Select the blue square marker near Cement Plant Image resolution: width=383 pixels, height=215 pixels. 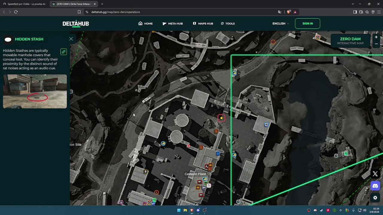pyautogui.click(x=218, y=153)
